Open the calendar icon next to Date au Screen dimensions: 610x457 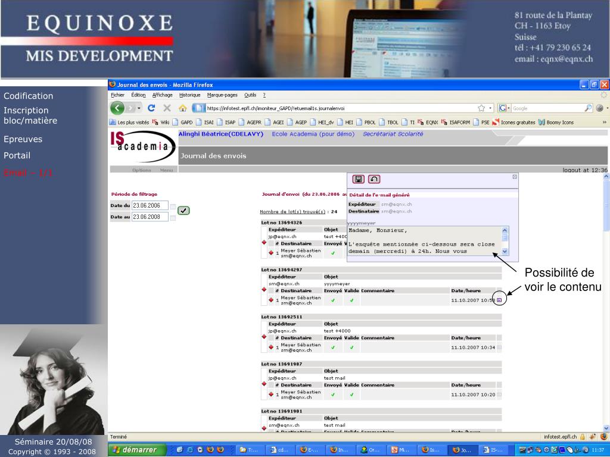coord(173,218)
